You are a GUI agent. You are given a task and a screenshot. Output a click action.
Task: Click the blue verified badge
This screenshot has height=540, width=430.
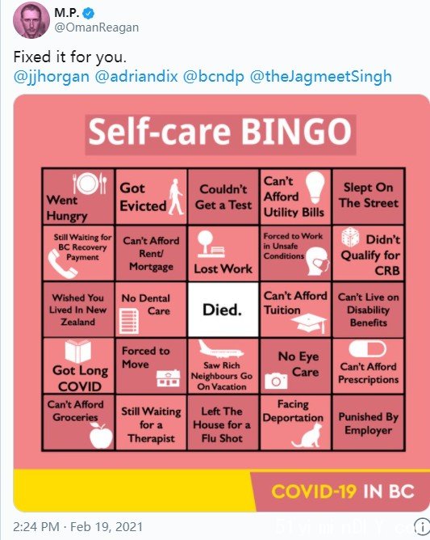tap(89, 13)
